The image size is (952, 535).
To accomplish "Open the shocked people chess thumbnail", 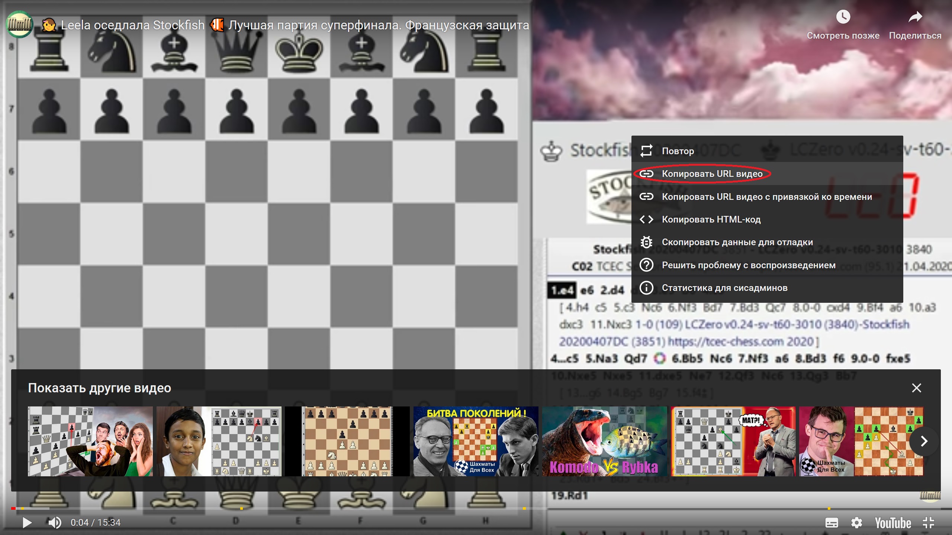I will click(x=90, y=441).
